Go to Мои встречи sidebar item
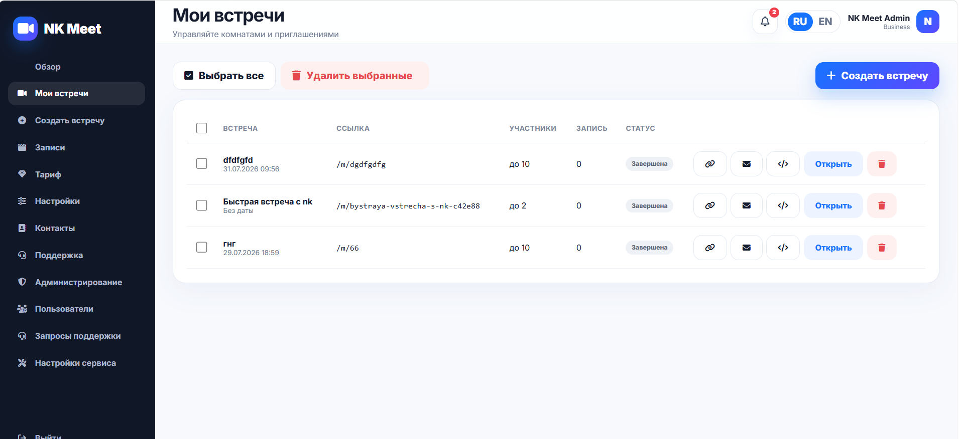This screenshot has height=439, width=959. 76,93
